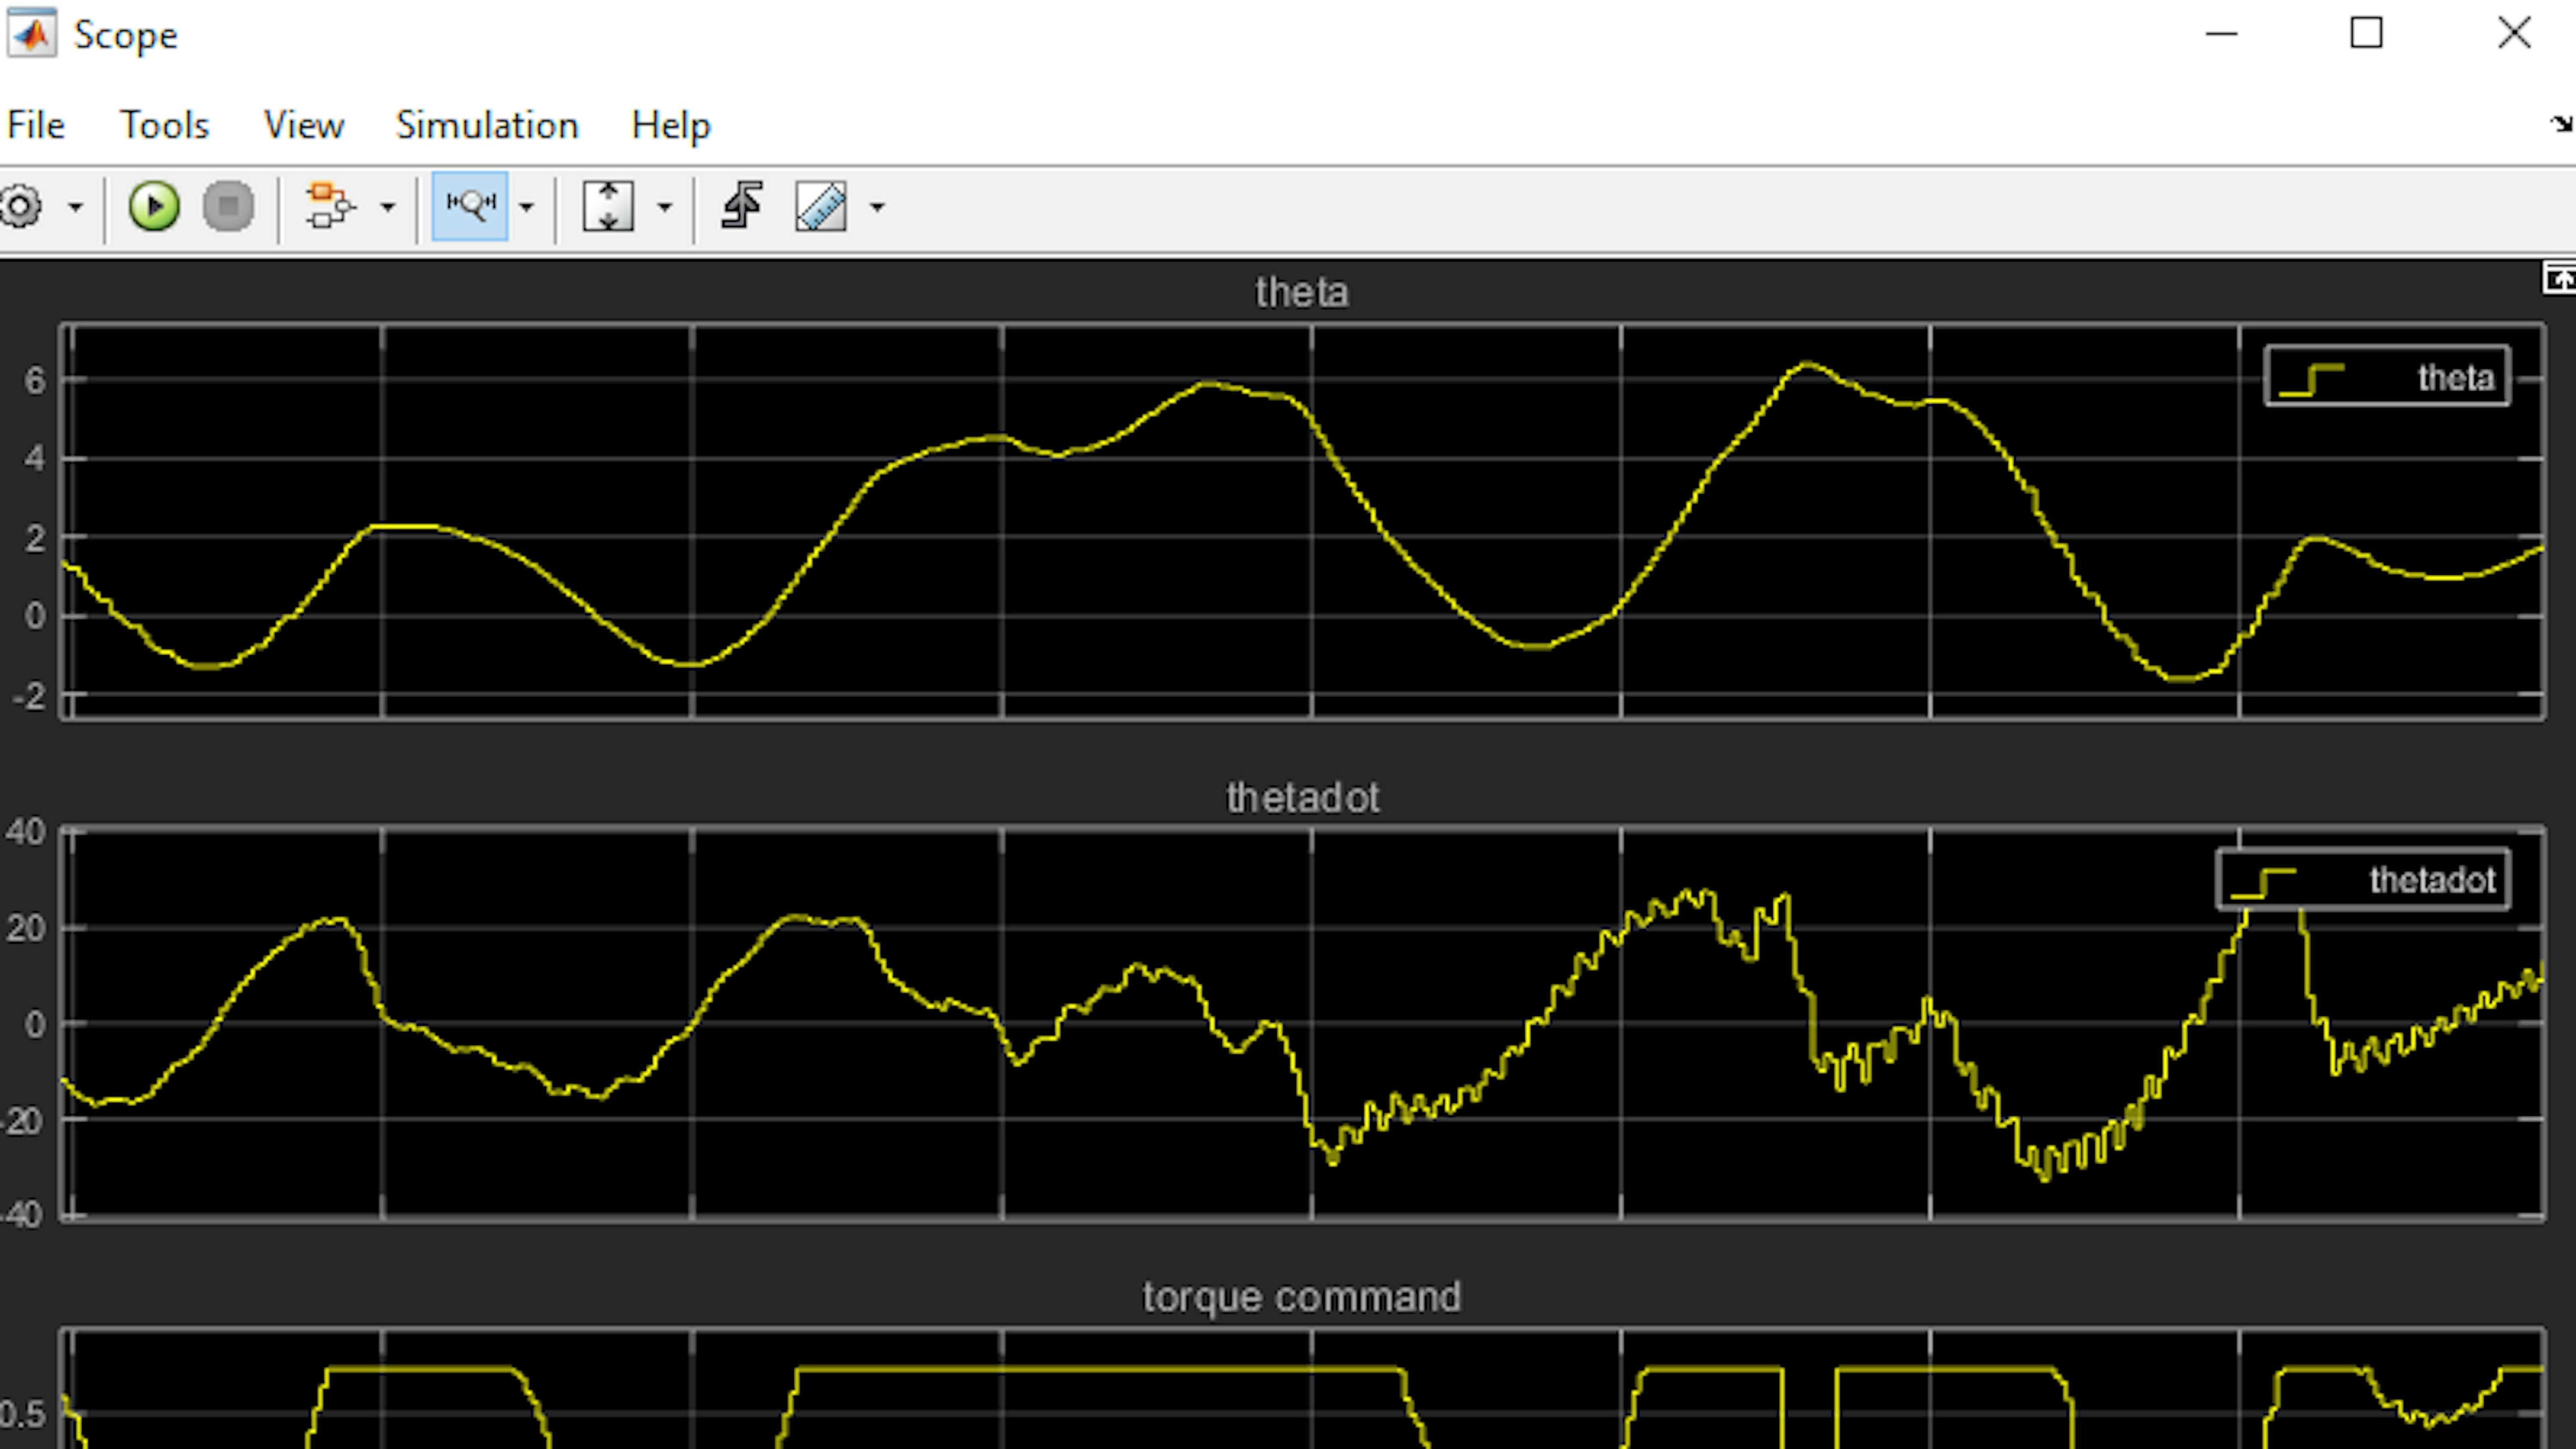
Task: Click the Scale Y-axis limits icon
Action: coord(608,206)
